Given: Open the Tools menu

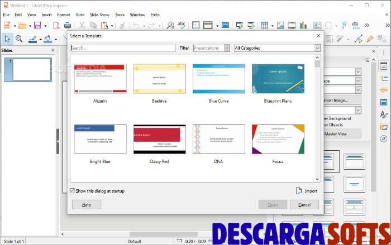Looking at the screenshot, I should (120, 15).
